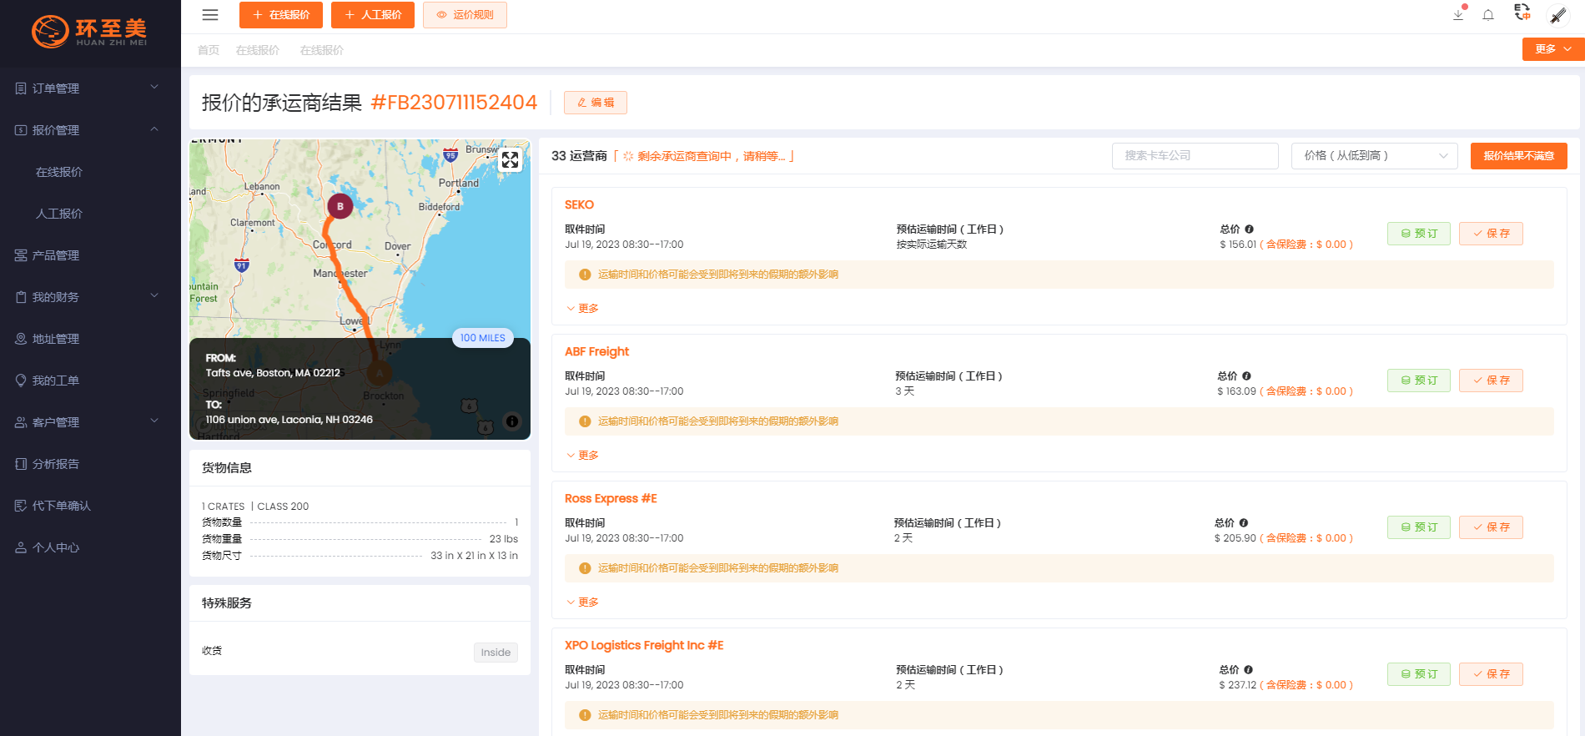The height and width of the screenshot is (736, 1585).
Task: Open the notification bell
Action: point(1488,15)
